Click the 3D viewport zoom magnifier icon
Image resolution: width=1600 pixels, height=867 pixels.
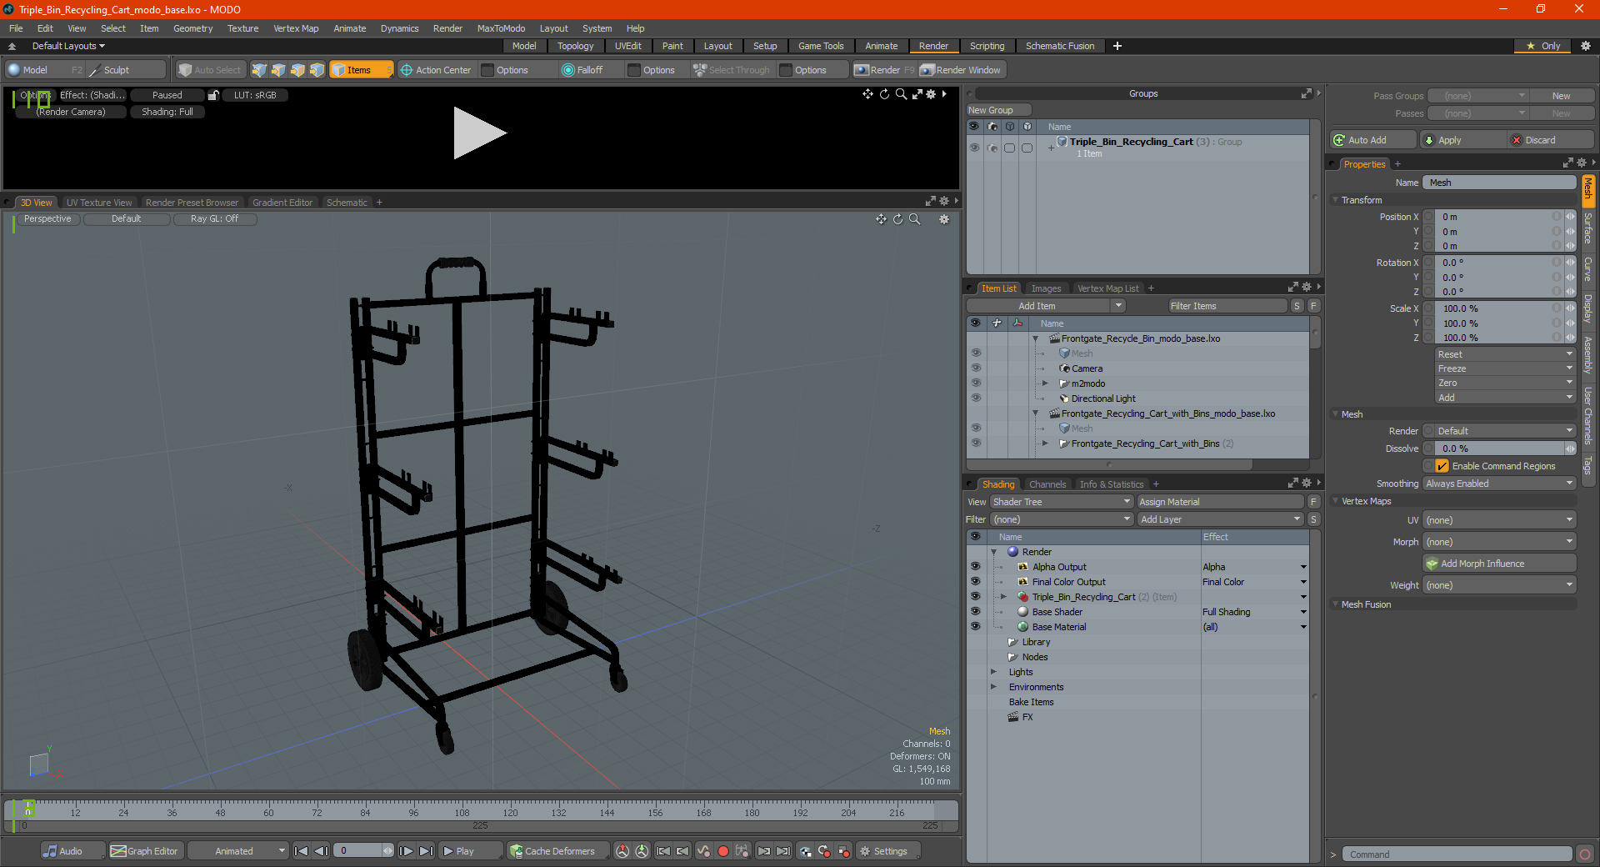point(914,219)
